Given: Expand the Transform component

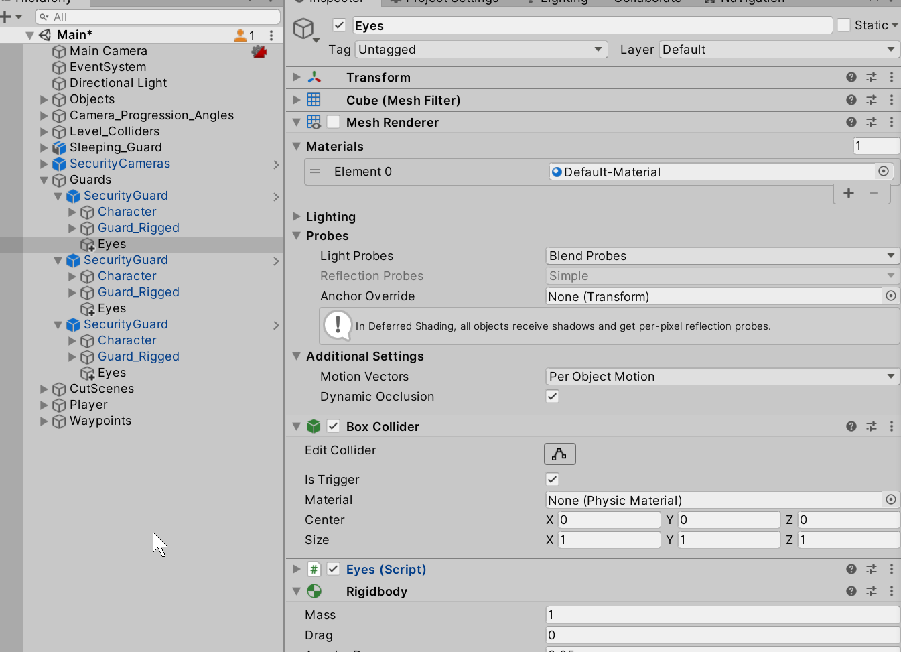Looking at the screenshot, I should point(296,77).
